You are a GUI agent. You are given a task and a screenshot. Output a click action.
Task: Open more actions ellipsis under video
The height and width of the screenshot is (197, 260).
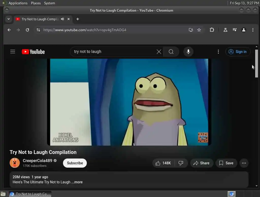click(x=244, y=163)
